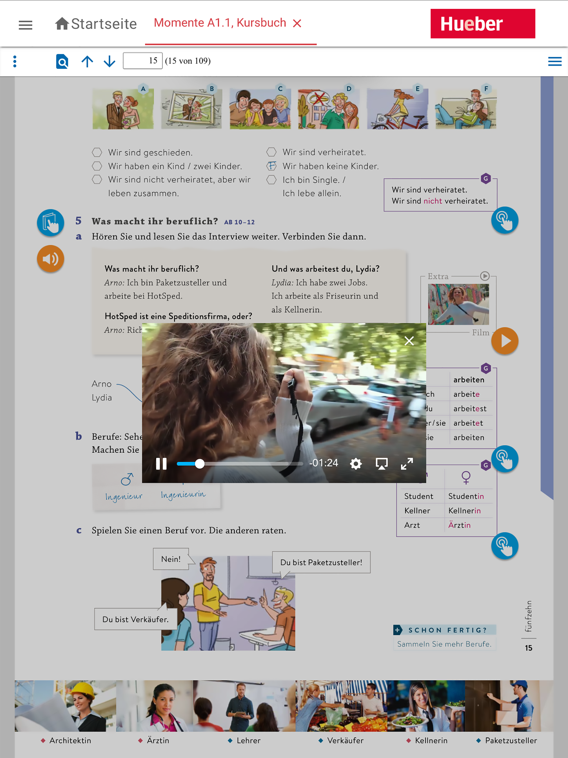Pause the video playback
Viewport: 568px width, 758px height.
pos(161,464)
